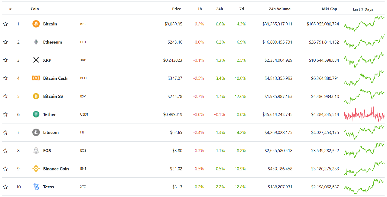The height and width of the screenshot is (197, 387).
Task: Click the Tezos price $3.13
Action: tap(177, 187)
